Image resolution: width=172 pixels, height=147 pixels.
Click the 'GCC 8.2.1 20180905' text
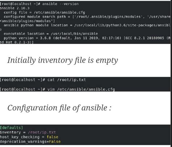point(145,38)
